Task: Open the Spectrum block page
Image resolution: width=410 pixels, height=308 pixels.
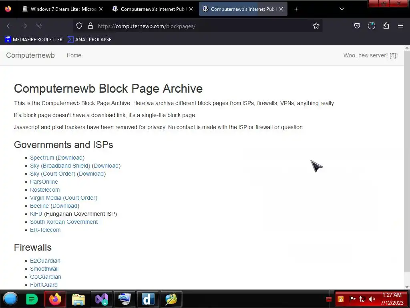Action: click(42, 158)
